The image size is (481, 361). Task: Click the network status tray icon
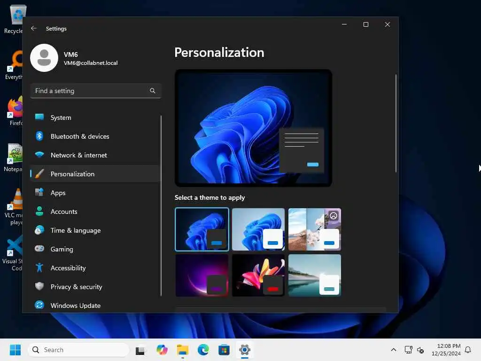click(408, 350)
